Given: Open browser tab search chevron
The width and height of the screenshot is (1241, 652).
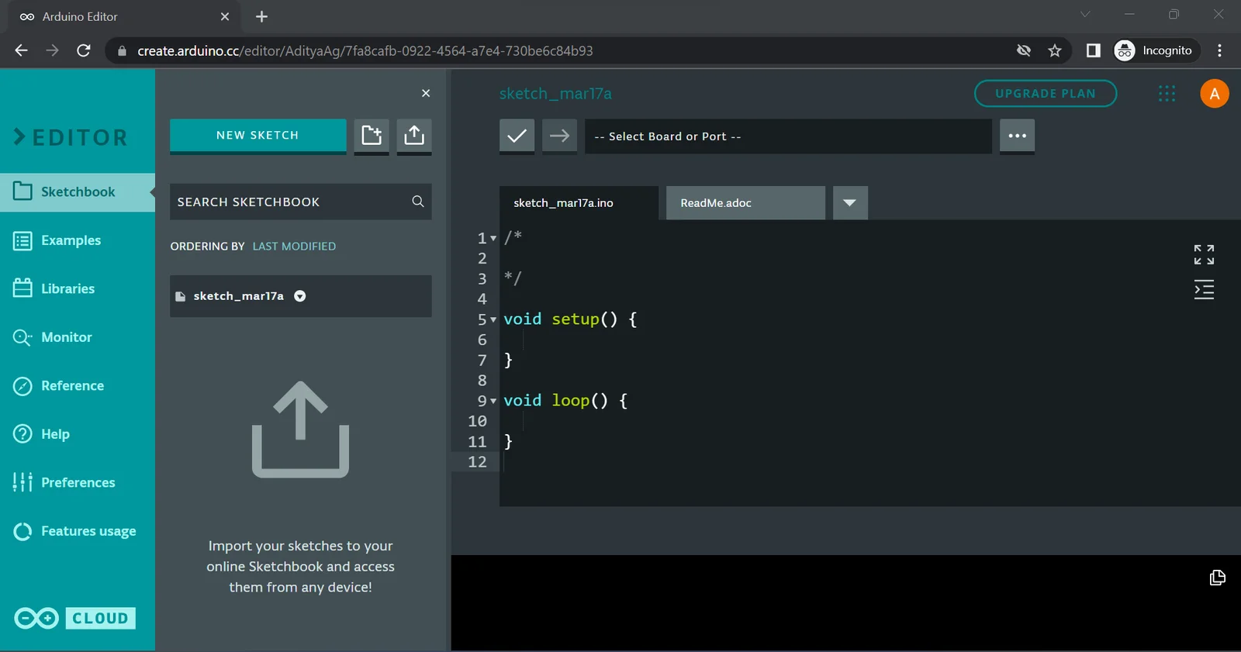Looking at the screenshot, I should click(1085, 14).
